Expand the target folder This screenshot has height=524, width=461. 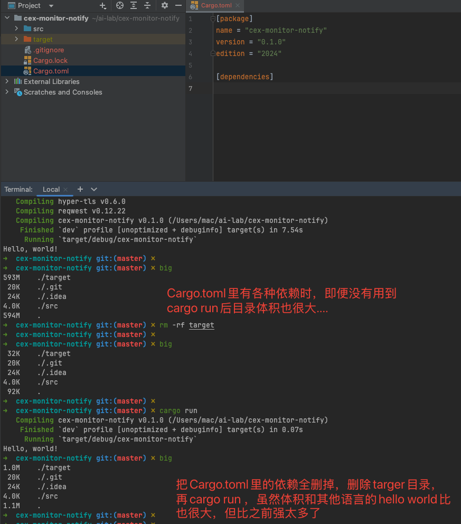pyautogui.click(x=16, y=39)
